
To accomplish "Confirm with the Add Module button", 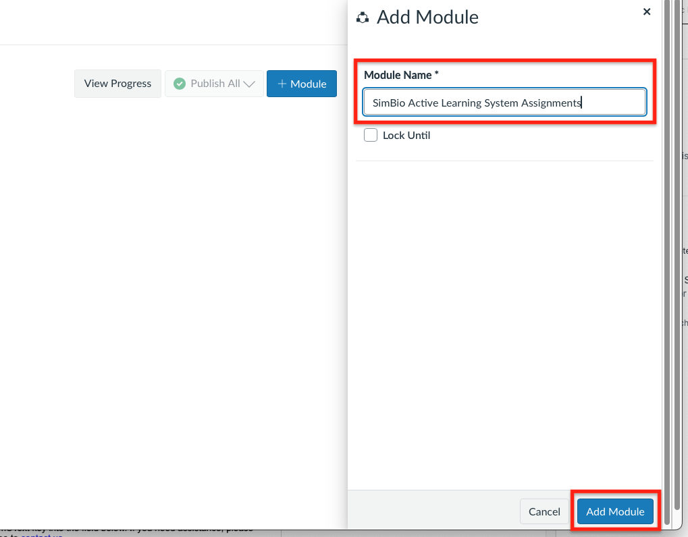I will click(x=615, y=511).
